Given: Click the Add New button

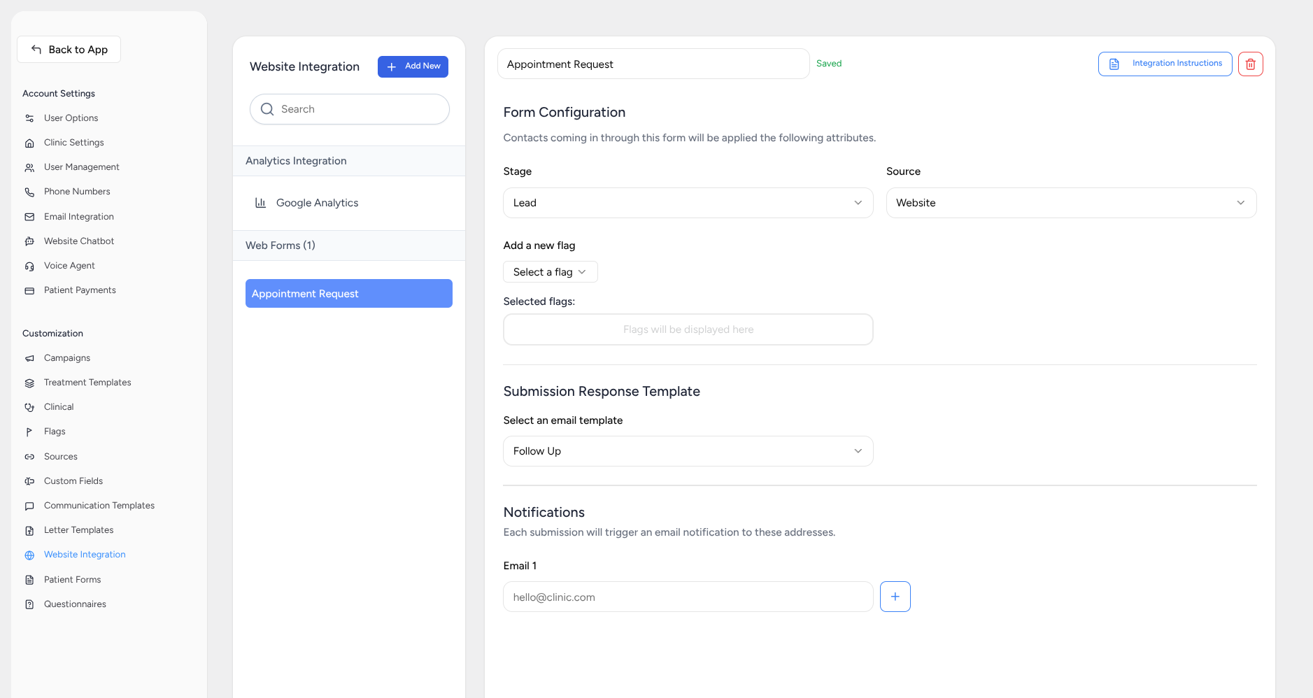Looking at the screenshot, I should [x=413, y=66].
